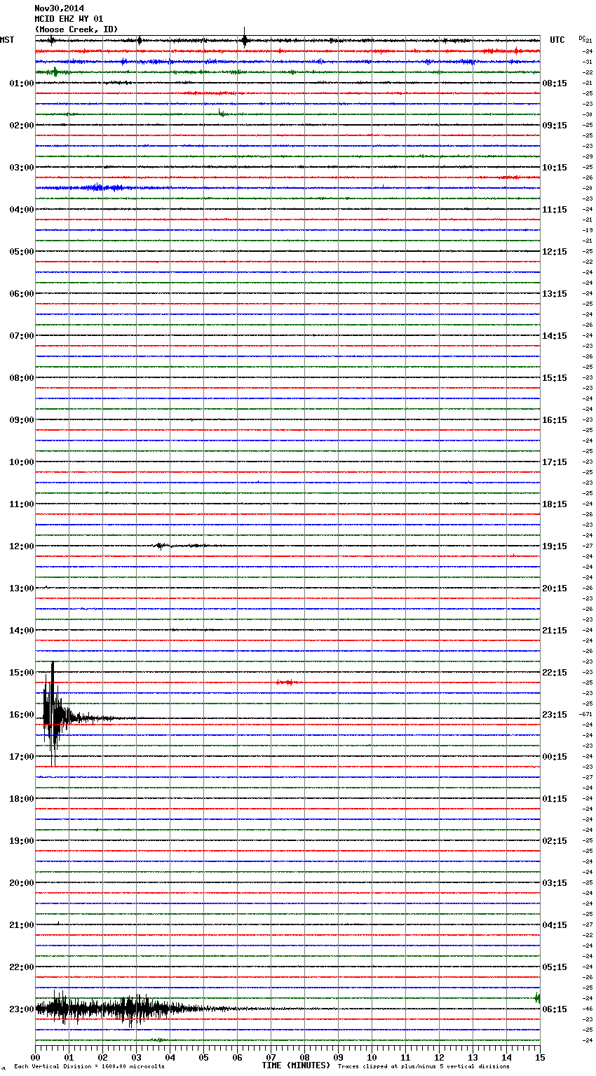This screenshot has width=596, height=1076.
Task: Click the traces clipped footer note
Action: pos(424,1067)
